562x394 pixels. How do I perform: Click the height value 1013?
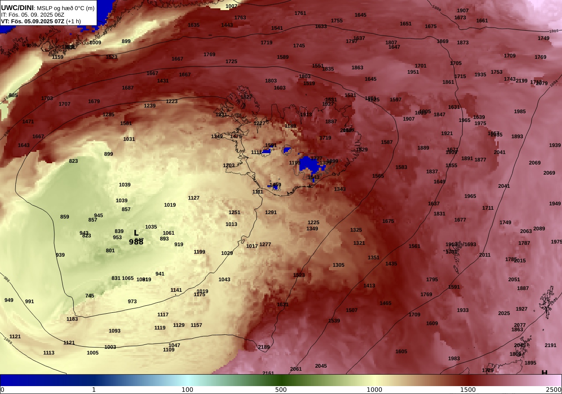pos(231,224)
